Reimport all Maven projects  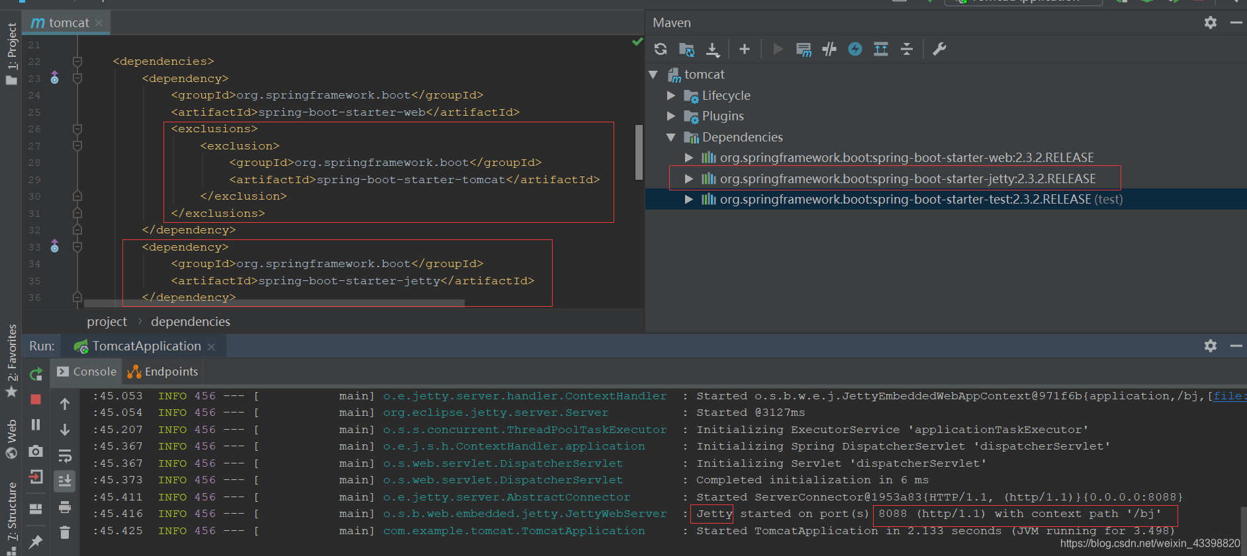tap(661, 49)
